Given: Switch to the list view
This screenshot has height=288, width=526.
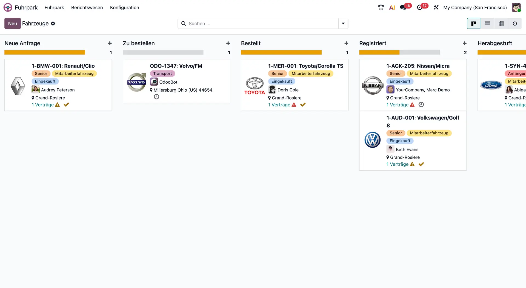Looking at the screenshot, I should tap(487, 23).
